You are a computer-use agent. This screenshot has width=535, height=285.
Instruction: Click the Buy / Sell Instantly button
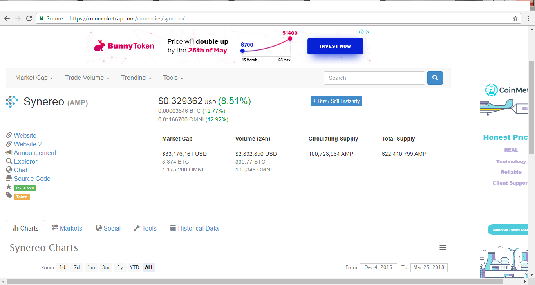(x=336, y=101)
